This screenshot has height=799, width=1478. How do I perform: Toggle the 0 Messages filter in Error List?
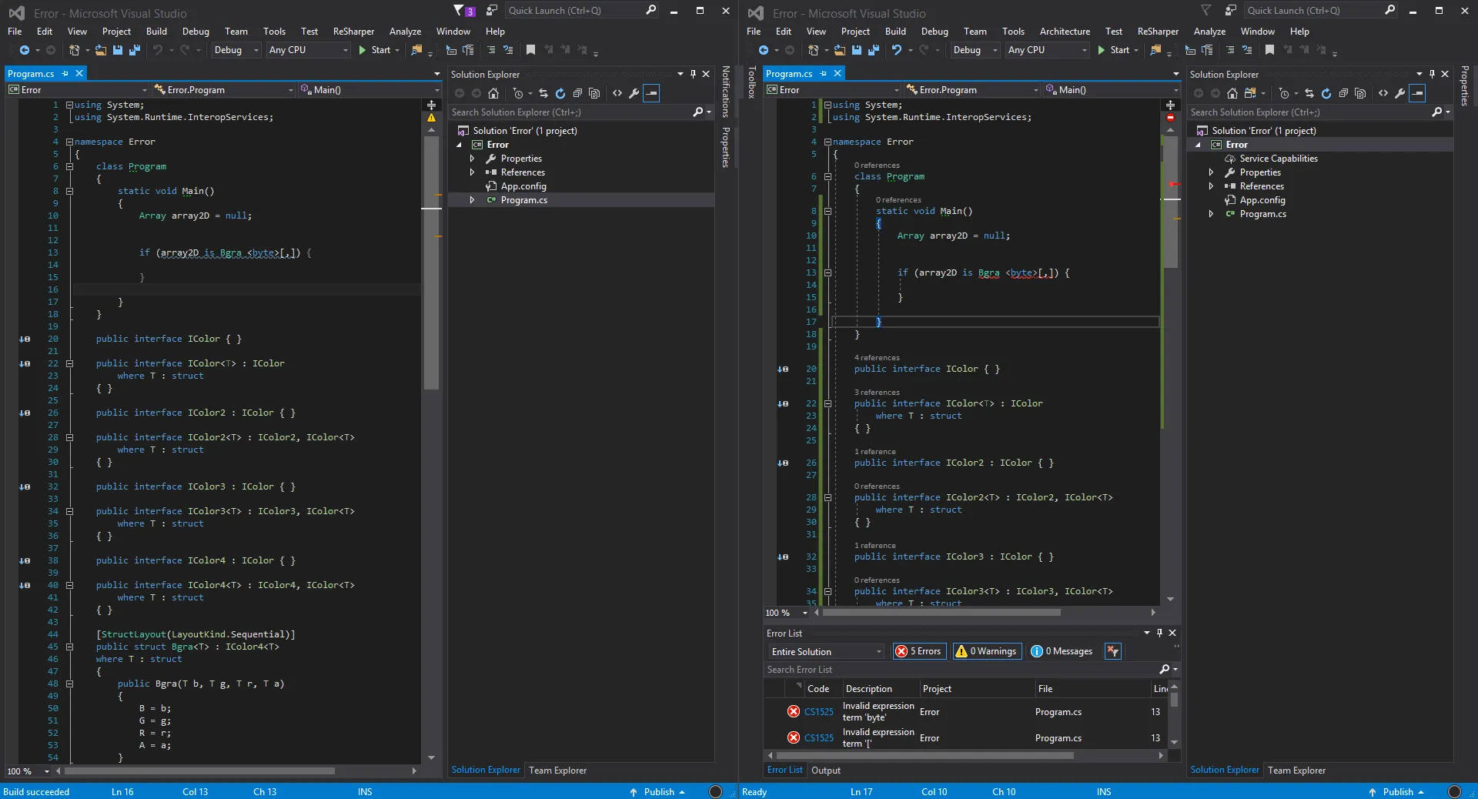pyautogui.click(x=1062, y=651)
